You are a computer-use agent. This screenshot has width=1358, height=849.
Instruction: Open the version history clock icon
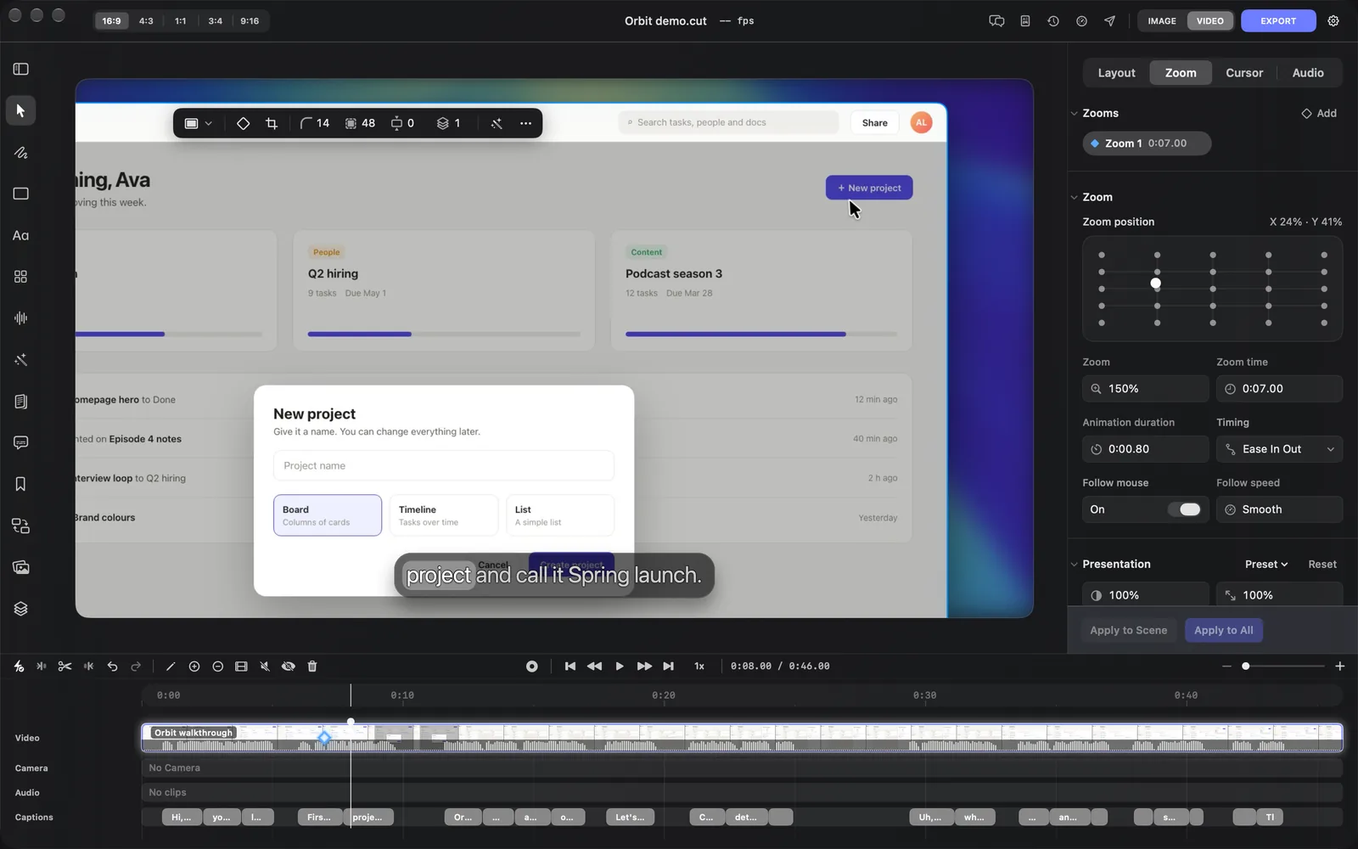1053,21
